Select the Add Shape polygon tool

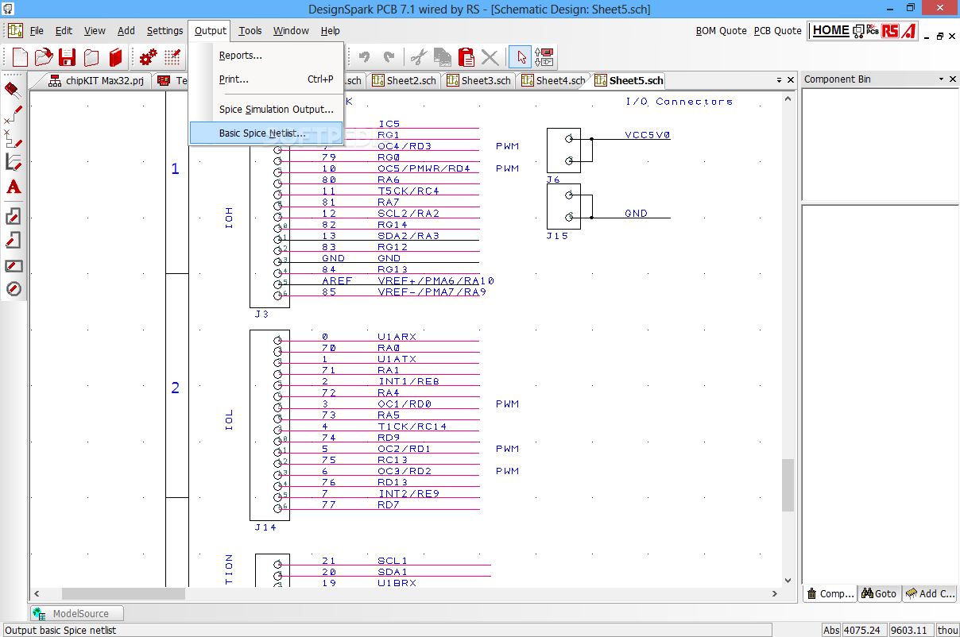(13, 216)
